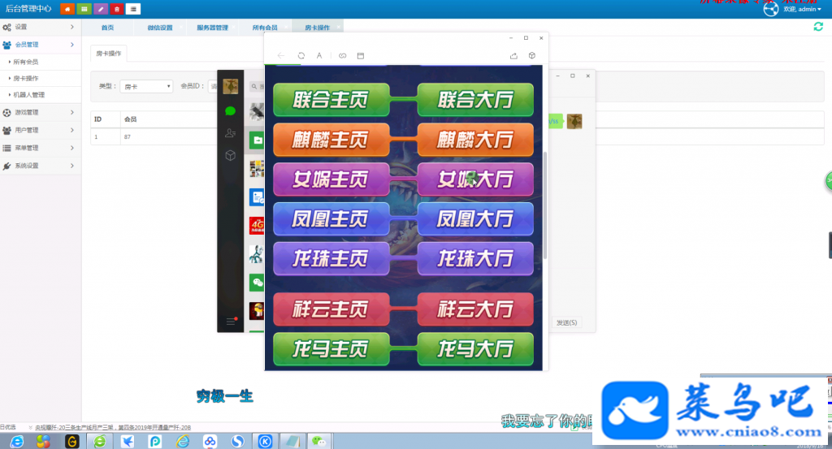Screen dimensions: 832x449
Task: Open WeChat hamburger menu at sidebar bottom
Action: pos(230,322)
